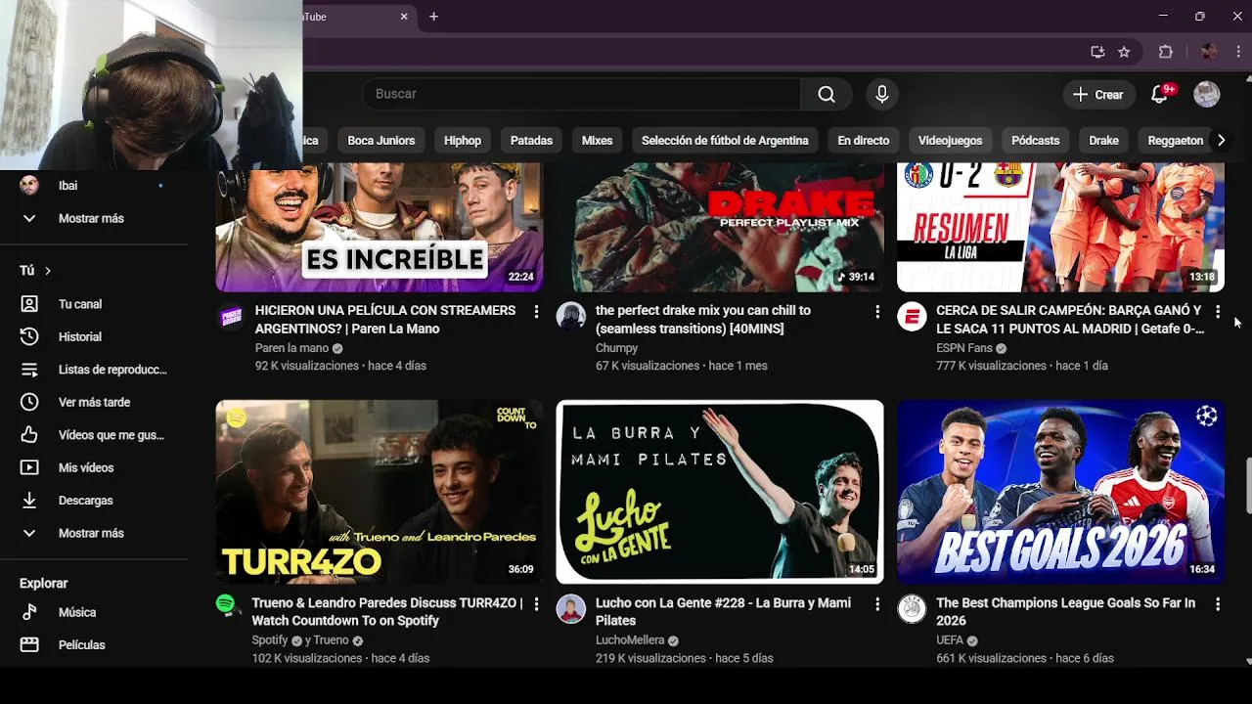The width and height of the screenshot is (1252, 704).
Task: Open Chrome profile avatar in toolbar
Action: (x=1209, y=52)
